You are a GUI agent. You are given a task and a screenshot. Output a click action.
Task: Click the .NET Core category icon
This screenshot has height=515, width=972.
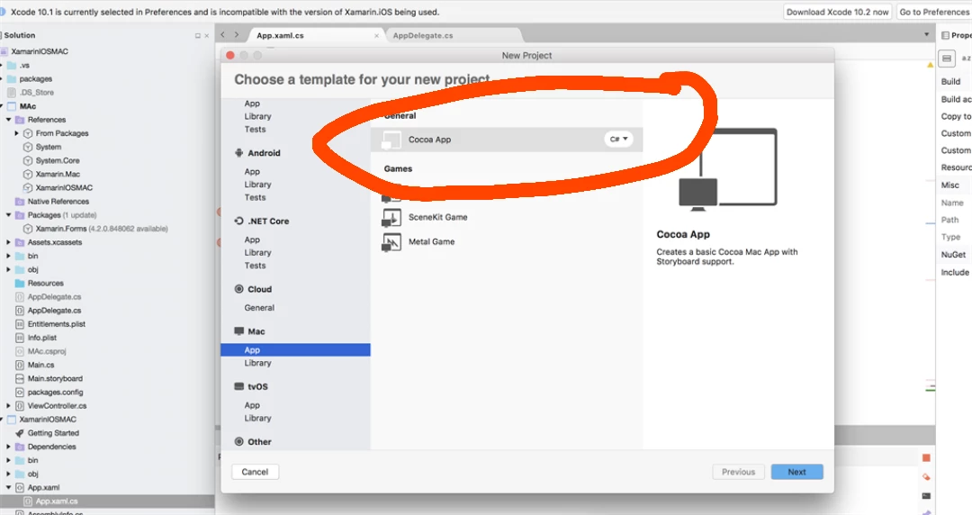tap(239, 221)
